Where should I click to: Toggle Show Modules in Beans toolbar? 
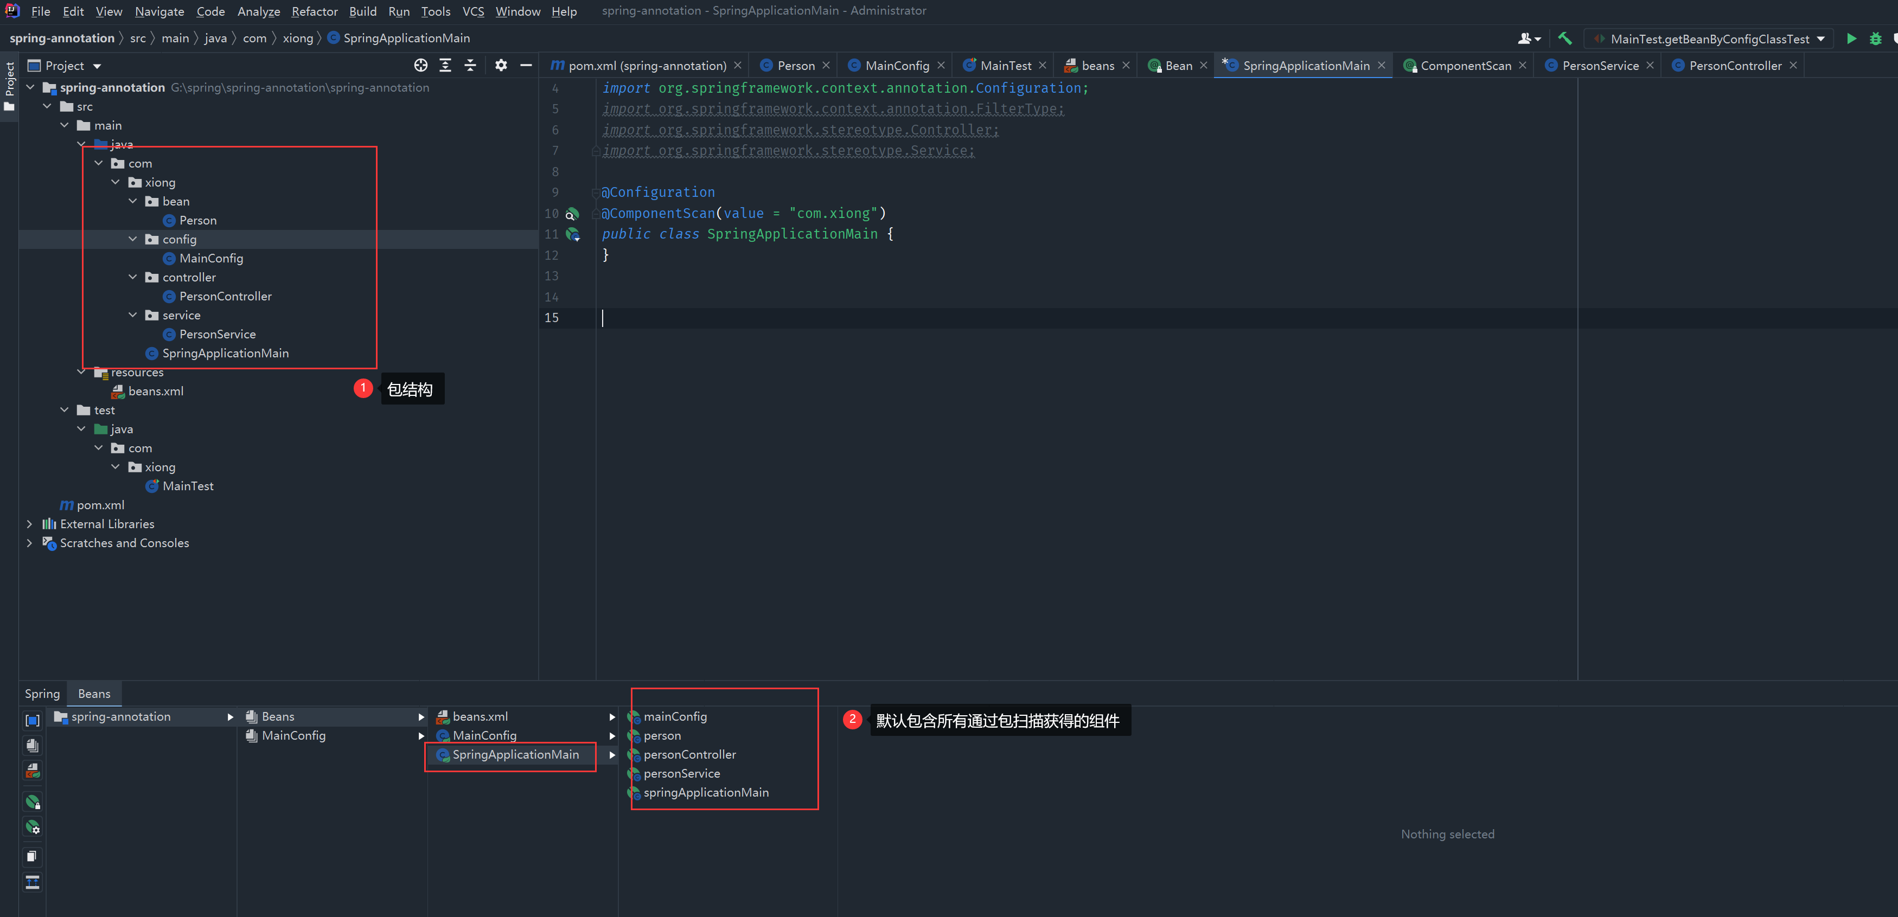pos(33,720)
